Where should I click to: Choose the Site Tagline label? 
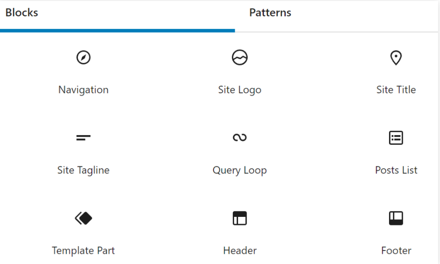pyautogui.click(x=83, y=170)
